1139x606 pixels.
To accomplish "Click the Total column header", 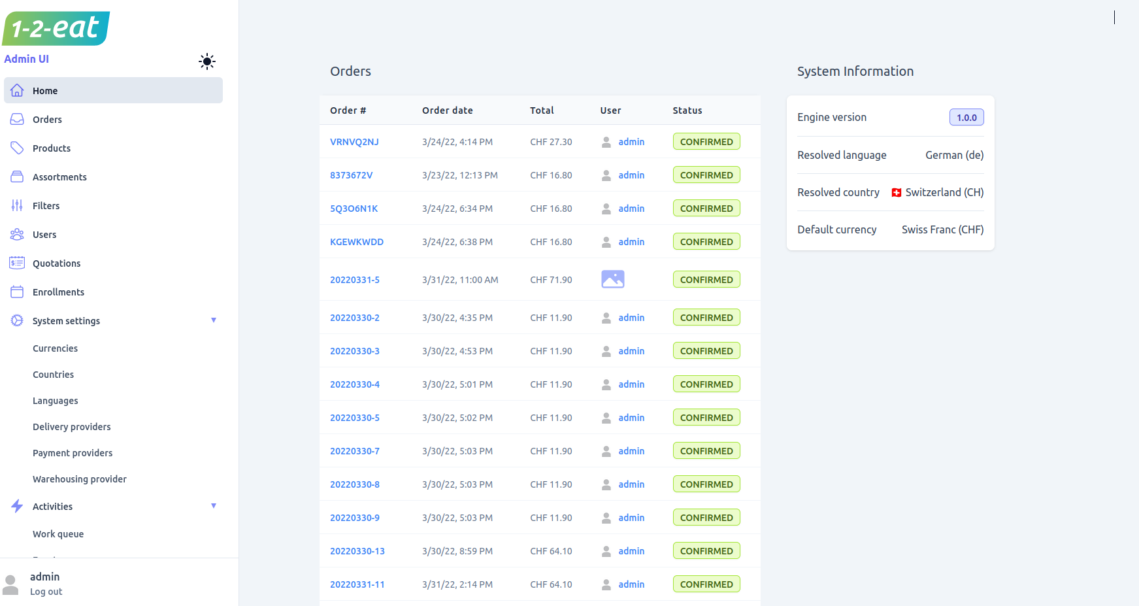I will (542, 110).
